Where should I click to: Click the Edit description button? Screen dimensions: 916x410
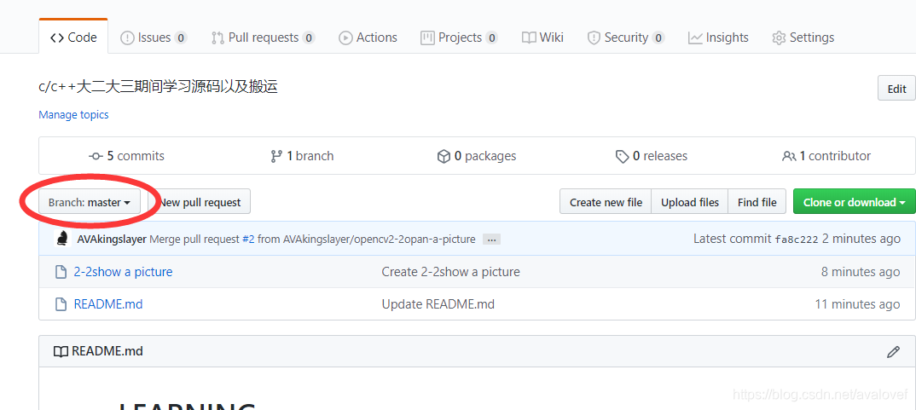coord(896,89)
